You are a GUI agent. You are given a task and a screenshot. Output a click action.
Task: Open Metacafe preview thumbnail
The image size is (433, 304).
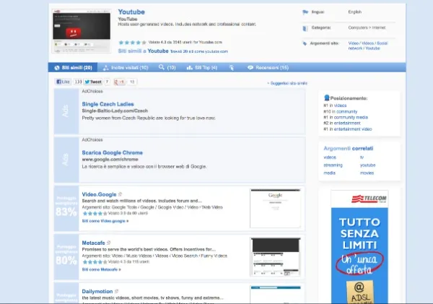(x=276, y=257)
